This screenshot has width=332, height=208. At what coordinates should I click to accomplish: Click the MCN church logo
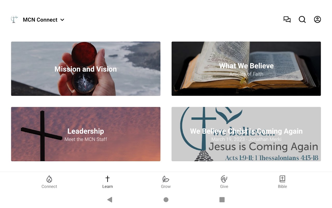tap(15, 19)
